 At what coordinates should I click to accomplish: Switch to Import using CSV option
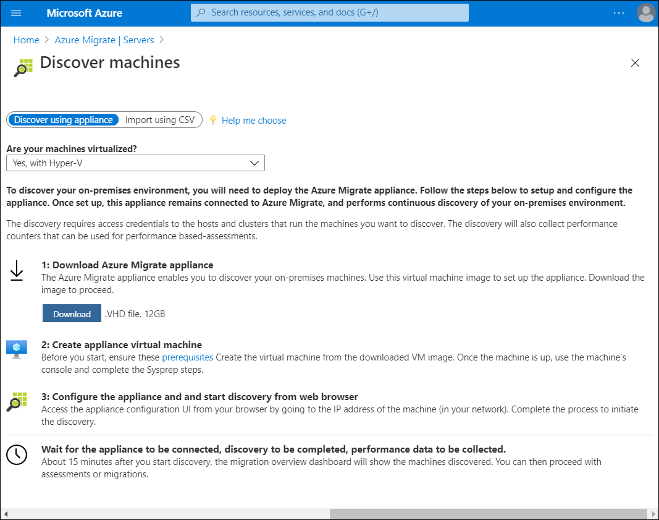tap(160, 120)
